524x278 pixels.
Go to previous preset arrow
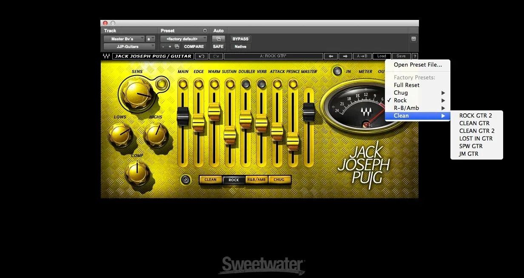[x=330, y=56]
